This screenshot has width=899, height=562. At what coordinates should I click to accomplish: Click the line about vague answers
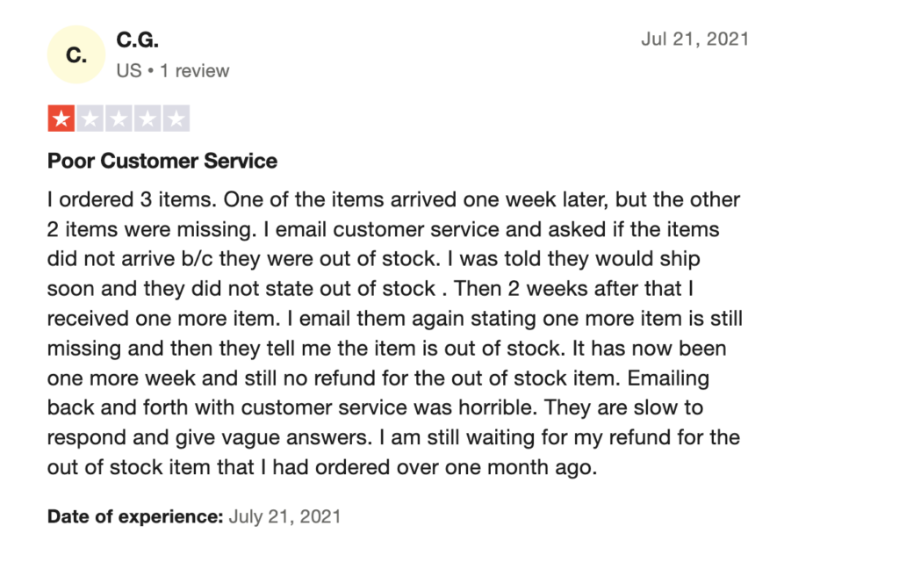coord(393,437)
